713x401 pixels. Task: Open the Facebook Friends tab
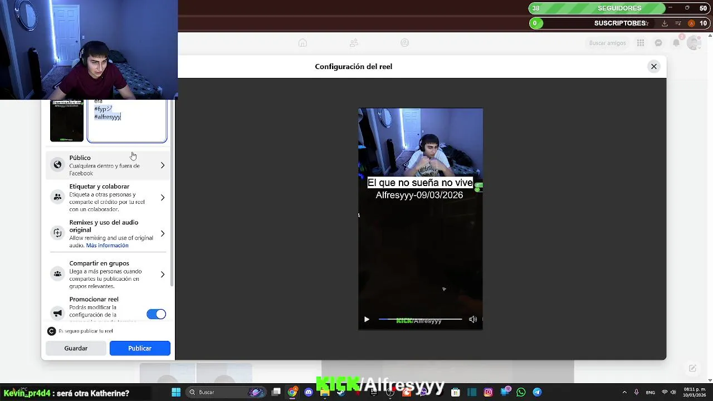(354, 43)
